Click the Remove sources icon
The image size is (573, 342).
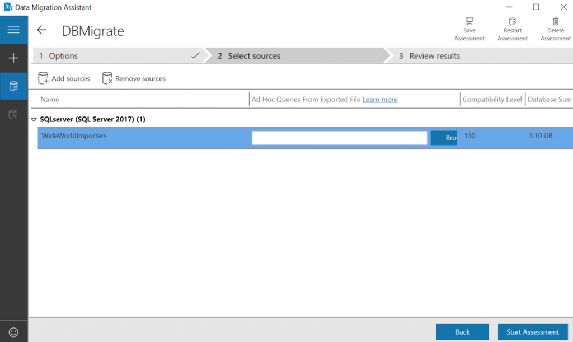[x=106, y=78]
